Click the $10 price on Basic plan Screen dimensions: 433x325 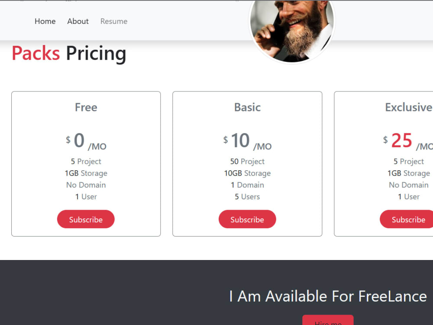(x=241, y=140)
